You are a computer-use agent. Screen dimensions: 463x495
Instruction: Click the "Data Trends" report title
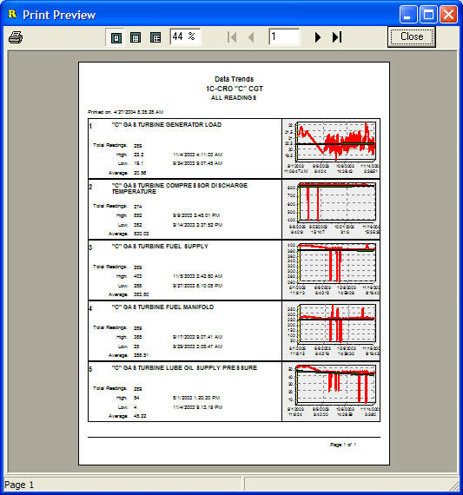click(234, 79)
